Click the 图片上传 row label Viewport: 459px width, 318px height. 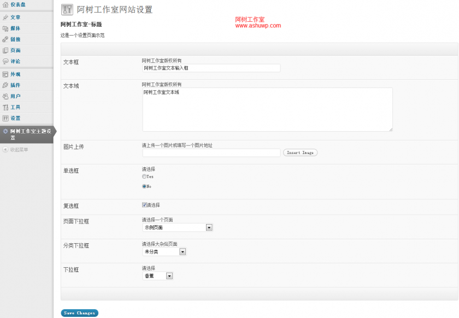73,146
